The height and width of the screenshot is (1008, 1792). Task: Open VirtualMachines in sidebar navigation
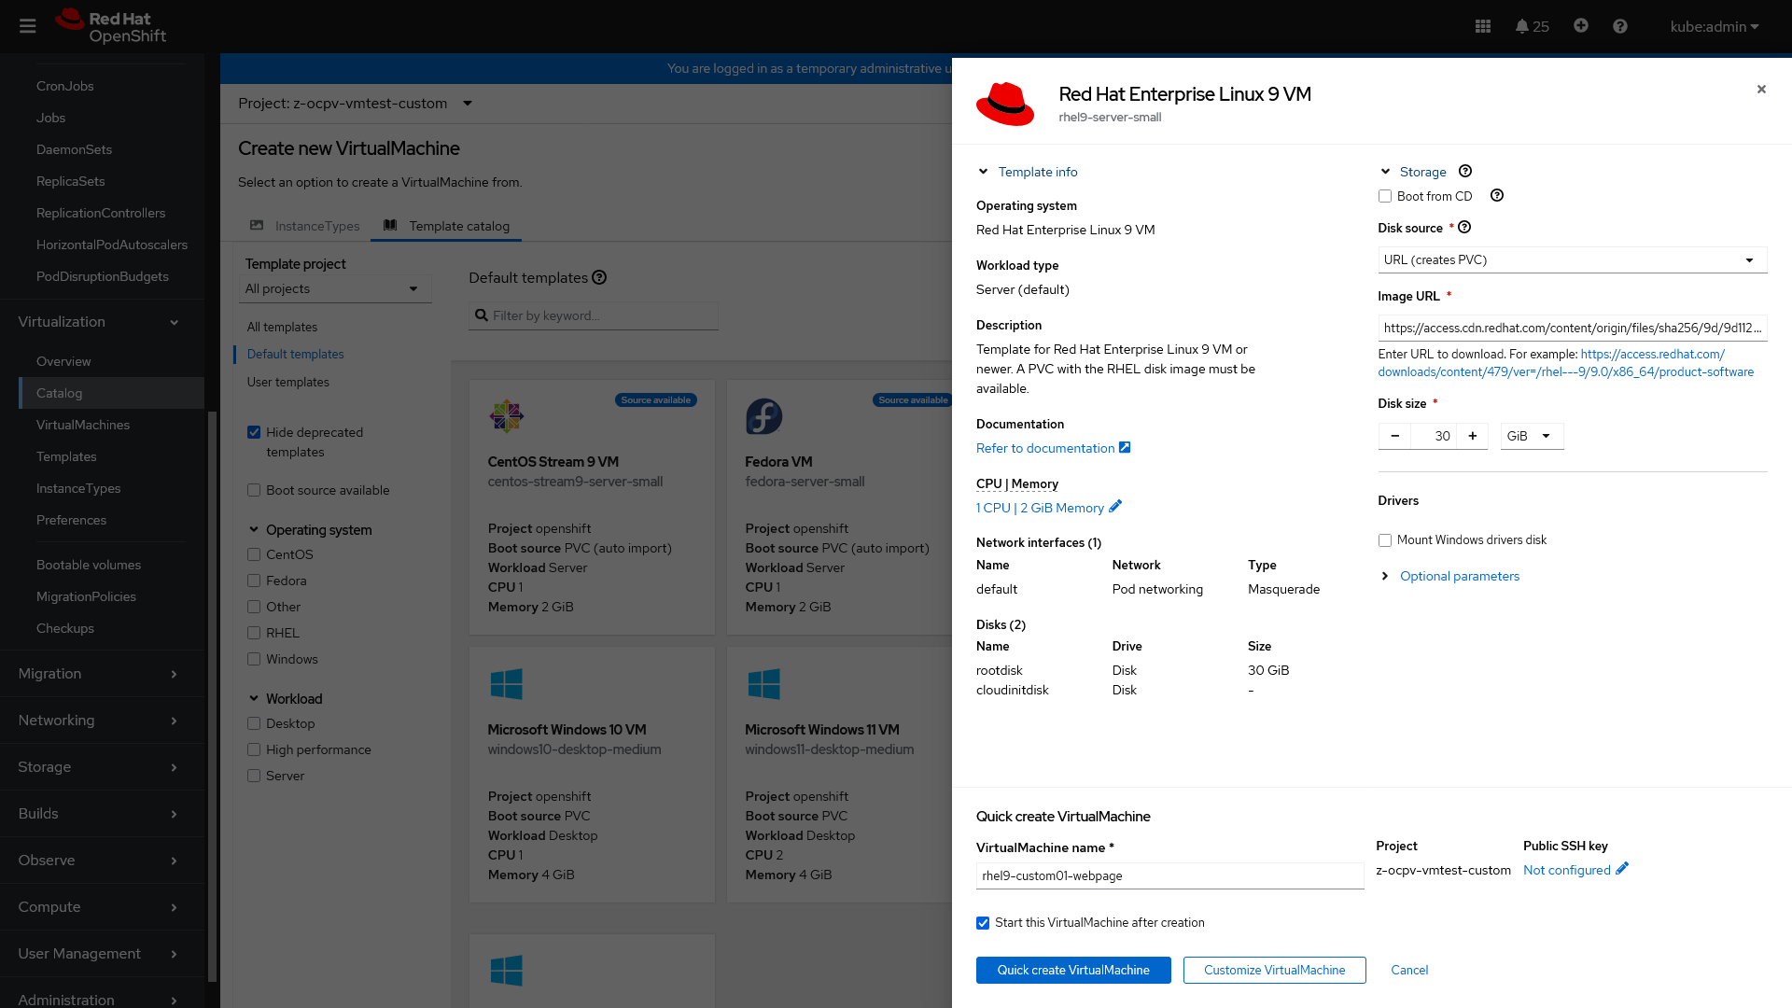[83, 425]
